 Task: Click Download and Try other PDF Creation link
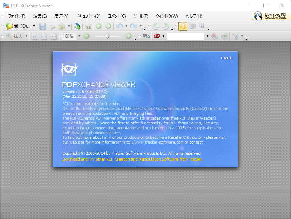[132, 159]
